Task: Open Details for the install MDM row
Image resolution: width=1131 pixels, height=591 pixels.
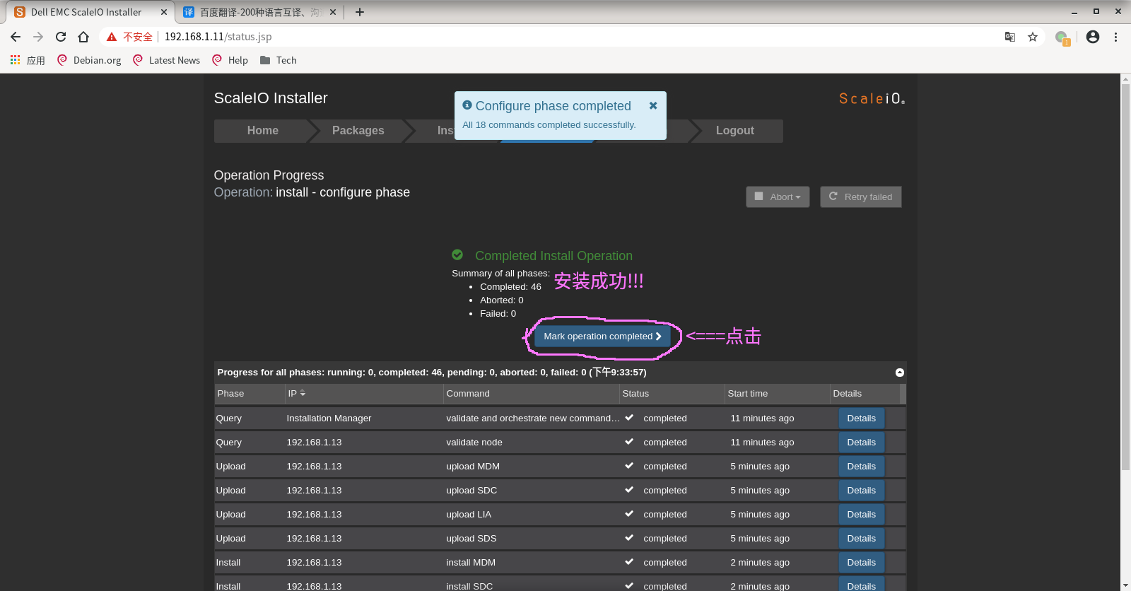Action: click(x=861, y=563)
